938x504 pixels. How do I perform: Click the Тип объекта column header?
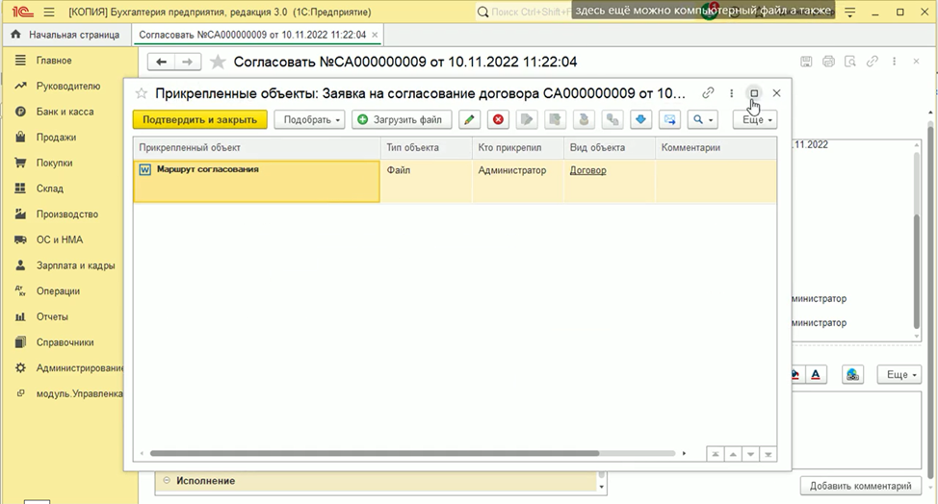[x=426, y=147]
